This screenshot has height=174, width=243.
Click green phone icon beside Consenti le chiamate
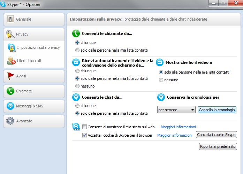76,33
